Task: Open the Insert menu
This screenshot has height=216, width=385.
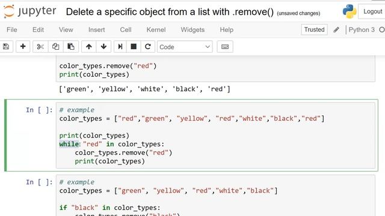Action: click(x=96, y=30)
